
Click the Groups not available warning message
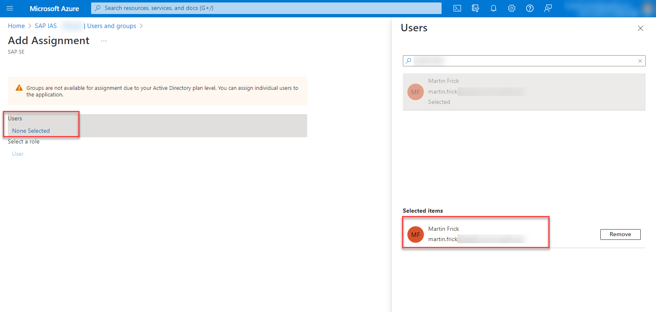pos(162,91)
